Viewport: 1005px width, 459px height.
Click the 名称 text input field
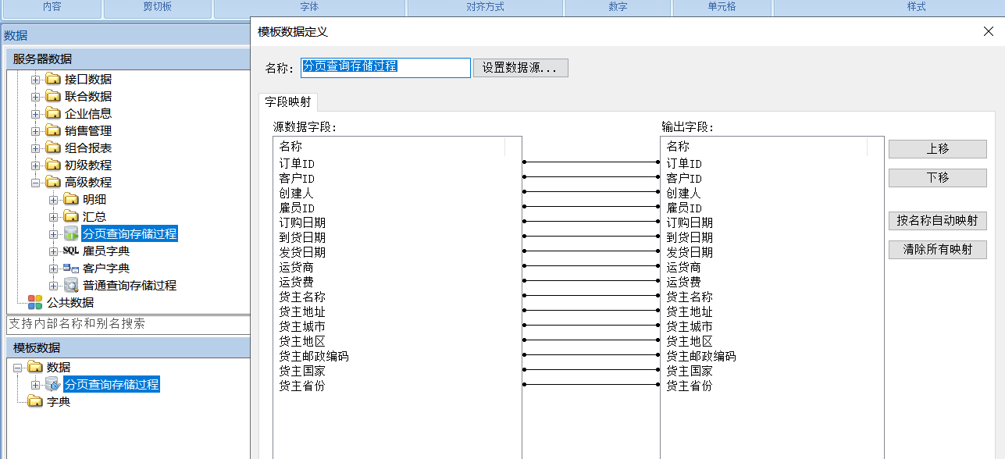386,68
